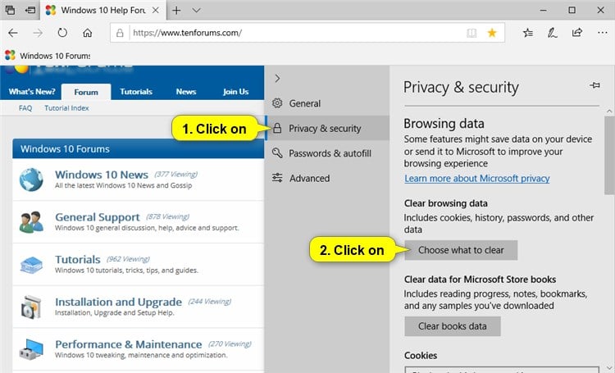Open the Cookies dropdown box
The width and height of the screenshot is (615, 373).
(502, 370)
